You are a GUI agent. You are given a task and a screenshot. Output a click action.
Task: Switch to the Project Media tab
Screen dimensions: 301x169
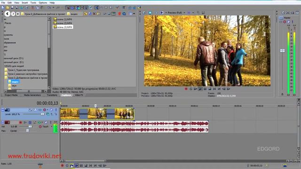11,95
